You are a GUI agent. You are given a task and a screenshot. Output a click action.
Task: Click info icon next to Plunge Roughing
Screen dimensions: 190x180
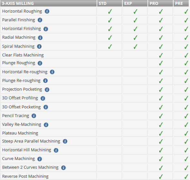(40, 63)
